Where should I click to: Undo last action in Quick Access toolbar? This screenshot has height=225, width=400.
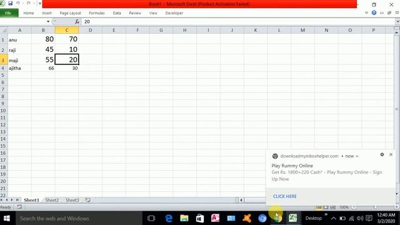18,3
